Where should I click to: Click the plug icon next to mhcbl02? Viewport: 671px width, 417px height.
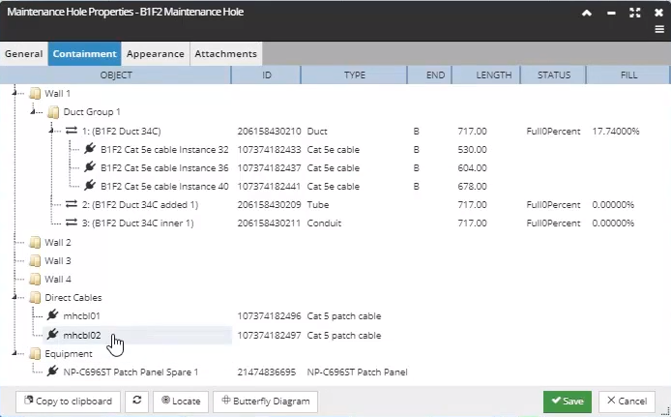52,335
